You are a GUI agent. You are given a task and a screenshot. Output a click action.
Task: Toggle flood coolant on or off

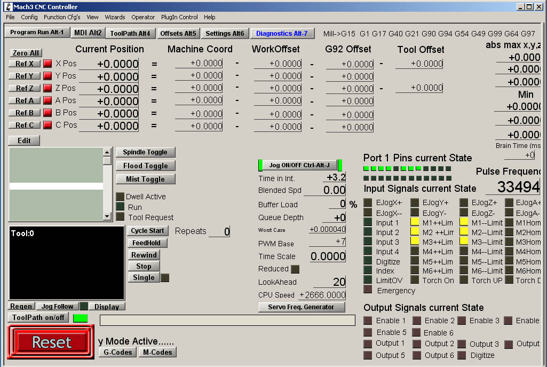click(146, 166)
